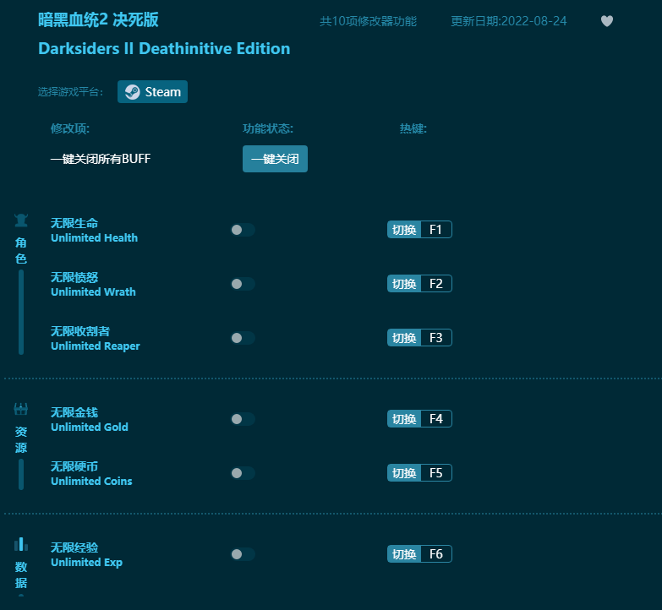662x610 pixels.
Task: Click the 无限经验 Chinese label
Action: (74, 547)
